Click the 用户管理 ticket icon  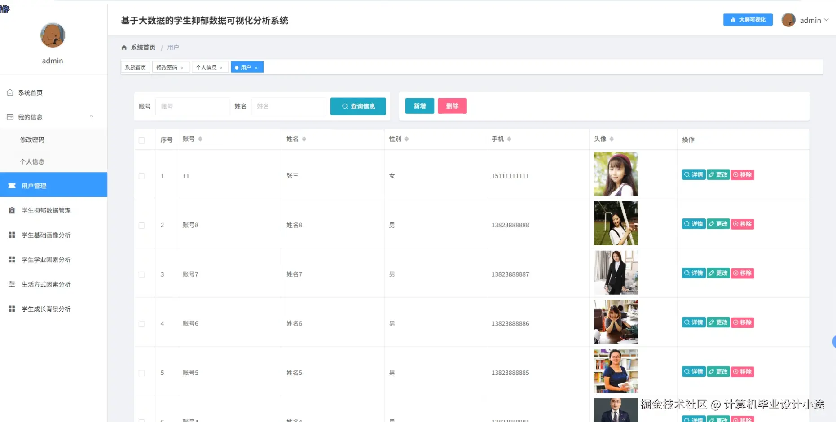(12, 186)
